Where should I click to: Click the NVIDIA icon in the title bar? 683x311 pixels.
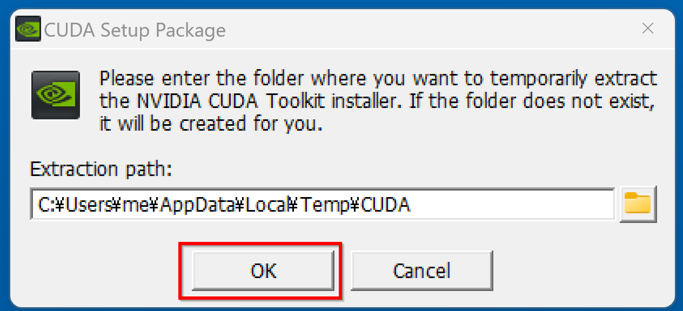27,29
